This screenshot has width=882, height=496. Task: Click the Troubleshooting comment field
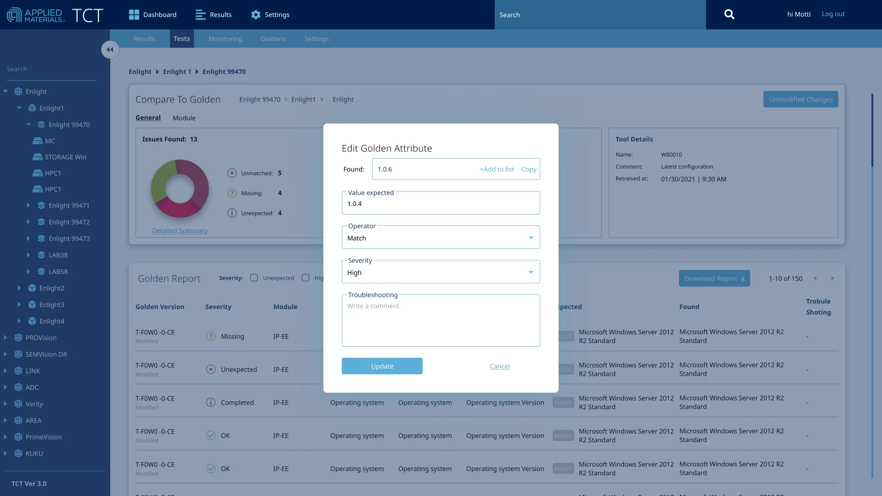tap(441, 321)
